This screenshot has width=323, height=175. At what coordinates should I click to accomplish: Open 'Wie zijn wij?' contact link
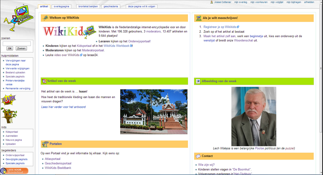pos(206,165)
